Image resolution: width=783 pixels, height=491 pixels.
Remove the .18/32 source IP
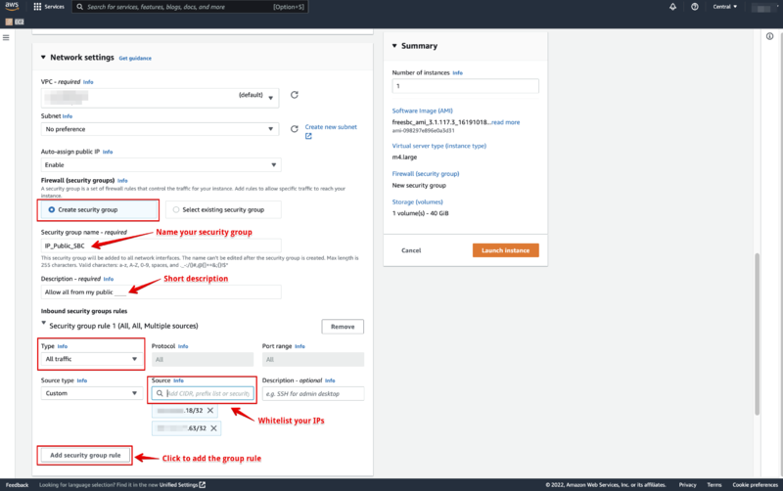(x=210, y=410)
